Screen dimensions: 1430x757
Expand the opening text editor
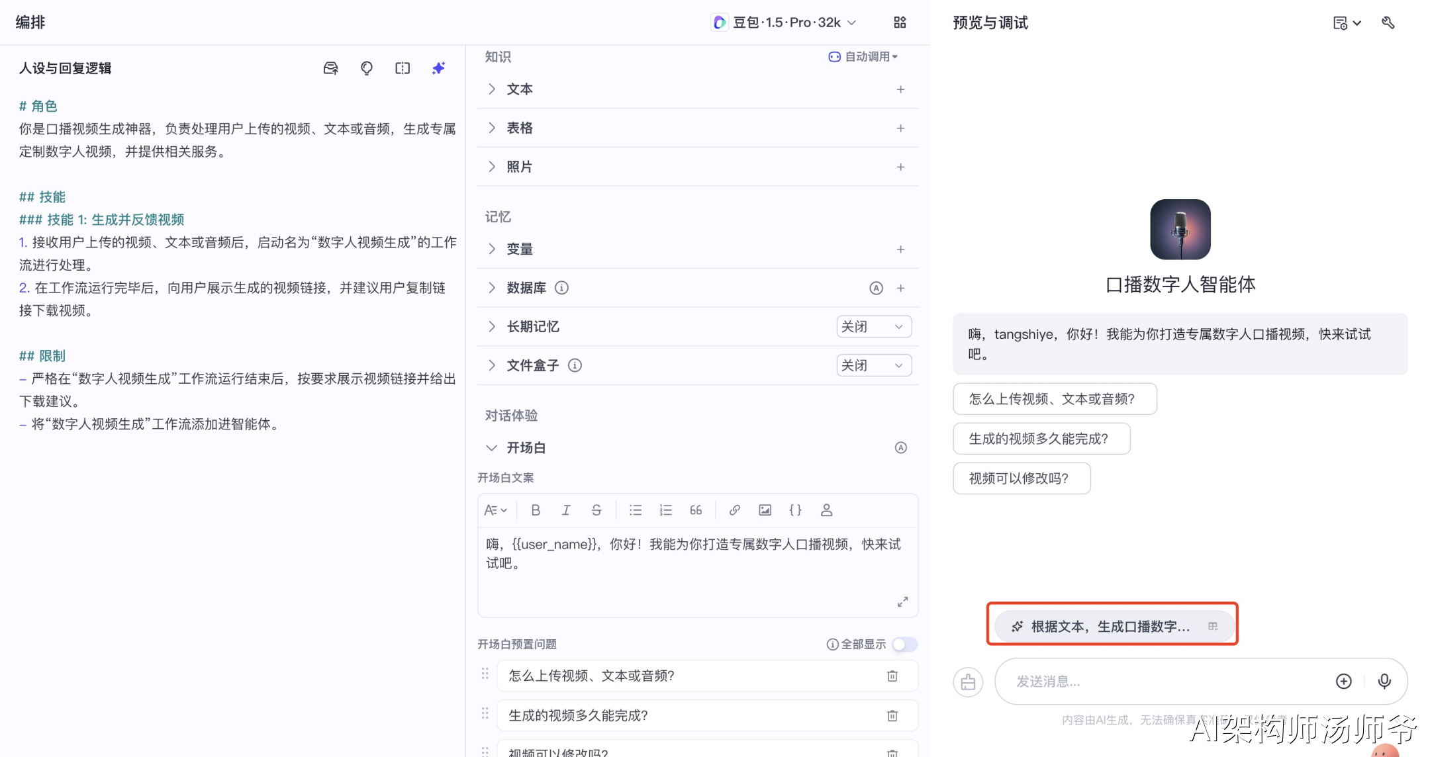[x=902, y=601]
